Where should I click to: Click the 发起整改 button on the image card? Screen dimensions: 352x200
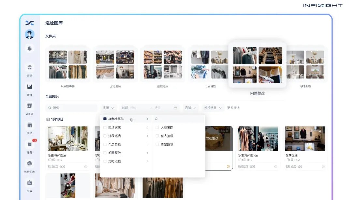point(212,138)
